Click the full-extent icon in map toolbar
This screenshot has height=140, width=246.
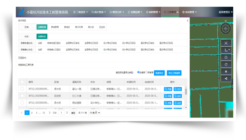[x=226, y=43]
